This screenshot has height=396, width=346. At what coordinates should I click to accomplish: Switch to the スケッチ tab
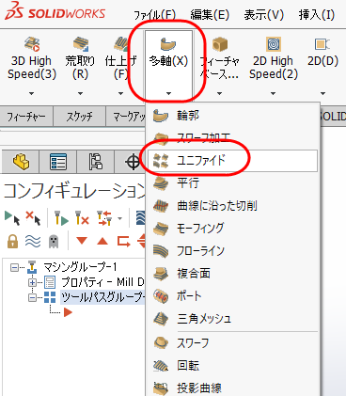point(79,117)
